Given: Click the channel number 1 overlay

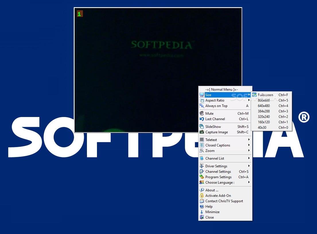Looking at the screenshot, I should (x=80, y=14).
